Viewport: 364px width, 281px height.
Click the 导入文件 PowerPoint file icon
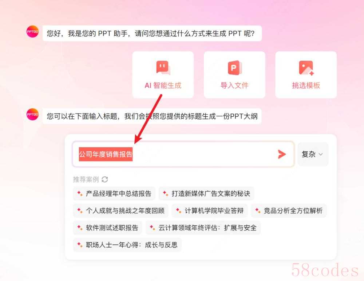(234, 68)
